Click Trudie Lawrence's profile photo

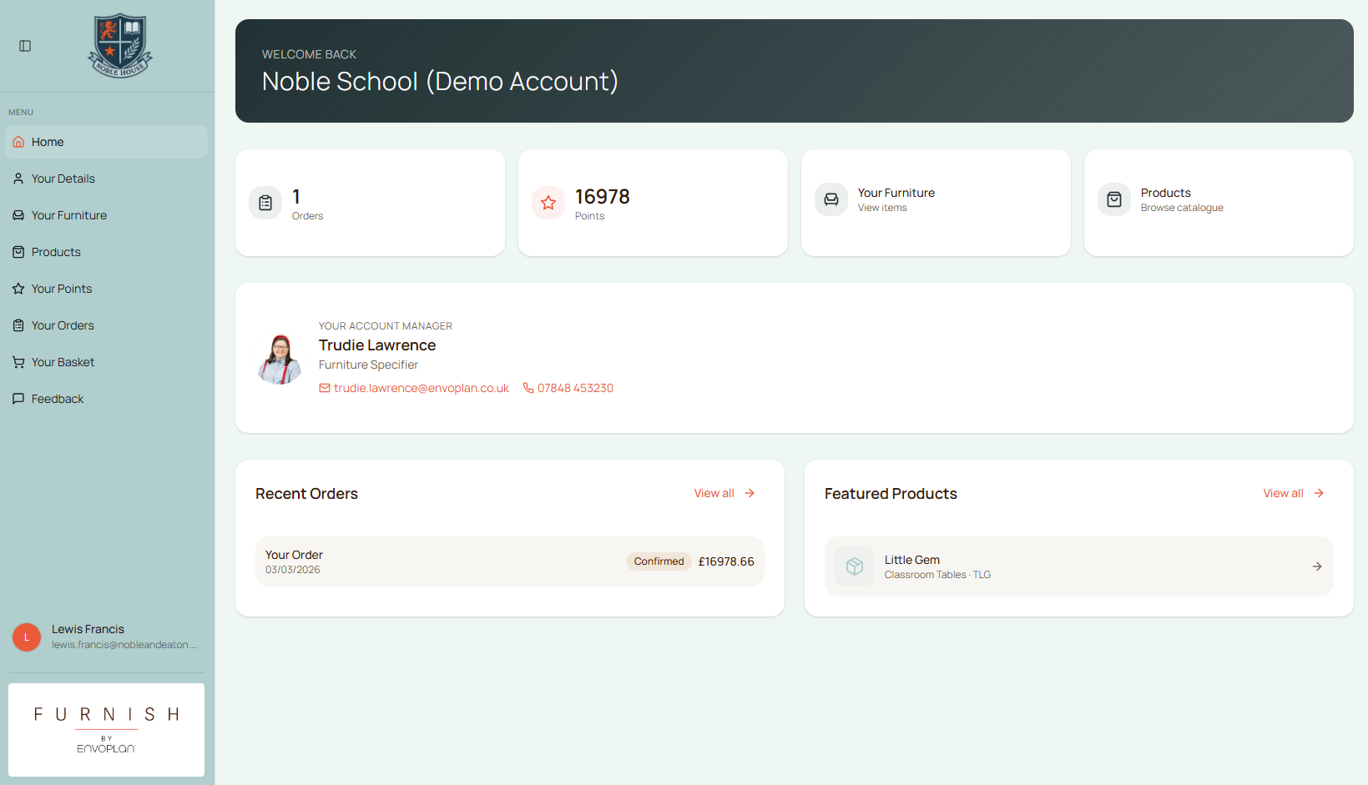click(280, 359)
